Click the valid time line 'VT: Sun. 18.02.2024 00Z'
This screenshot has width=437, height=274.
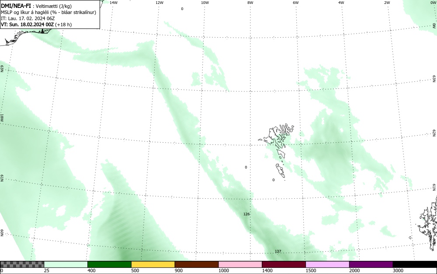pos(28,25)
